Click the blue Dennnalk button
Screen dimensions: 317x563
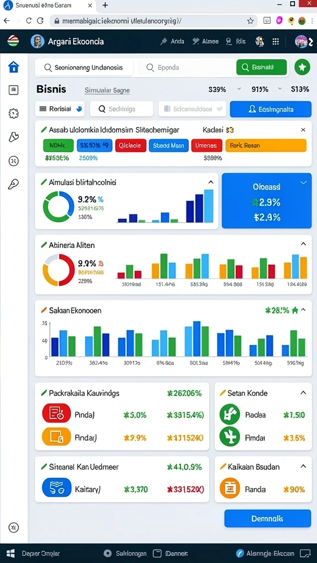tap(267, 518)
